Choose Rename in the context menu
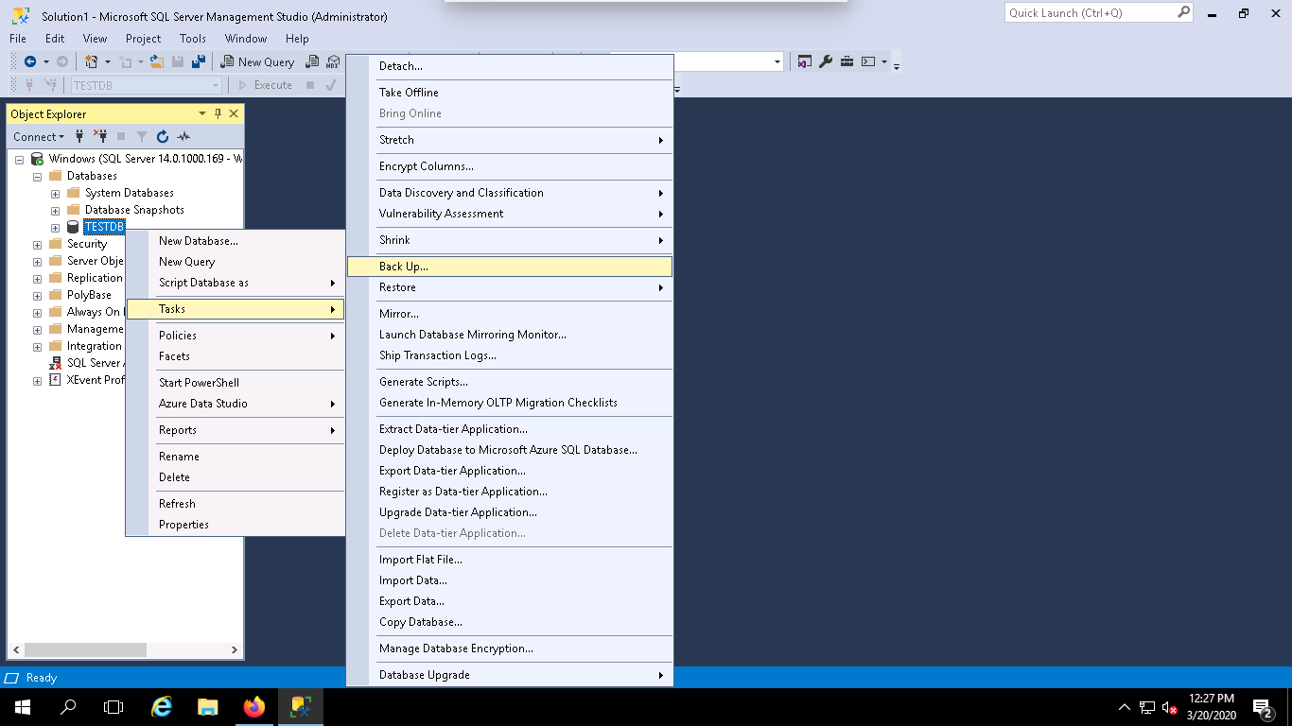This screenshot has height=726, width=1292. click(x=236, y=457)
